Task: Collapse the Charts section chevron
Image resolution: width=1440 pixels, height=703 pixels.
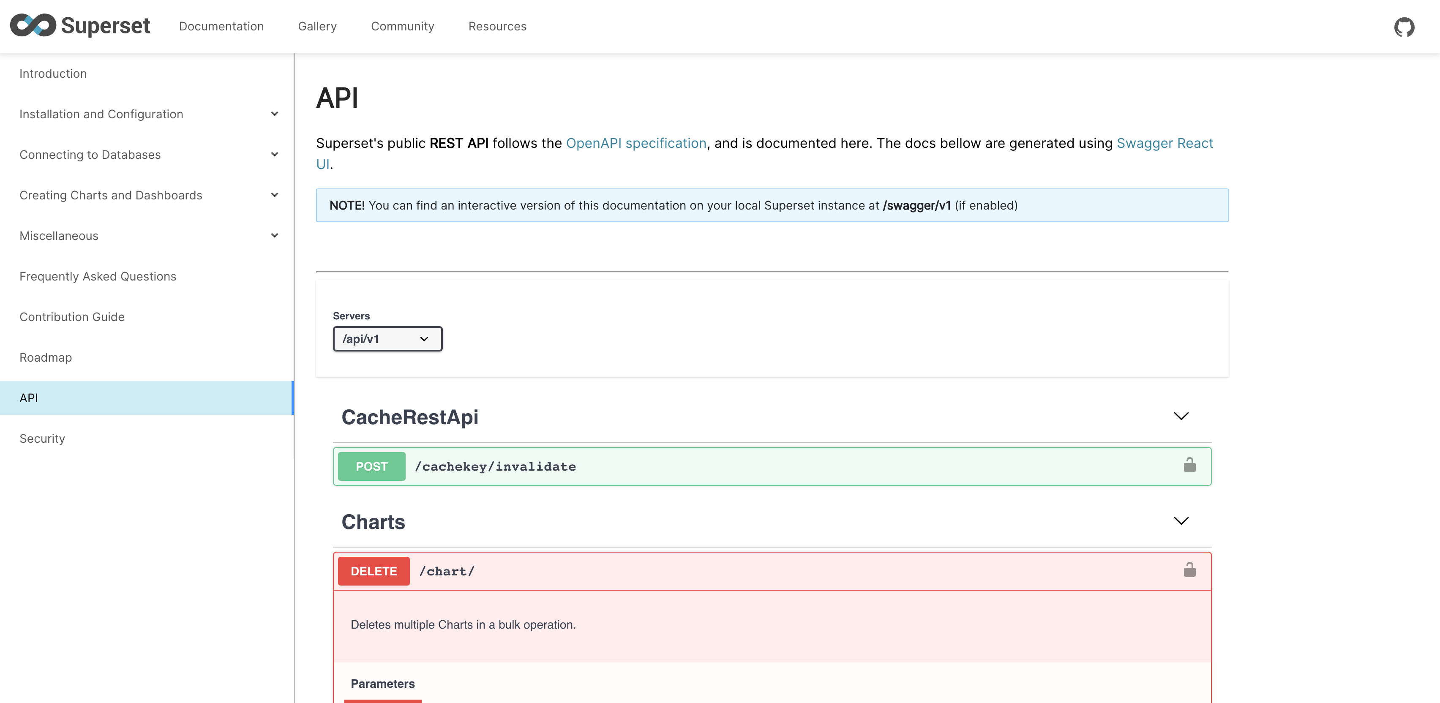Action: [x=1181, y=521]
